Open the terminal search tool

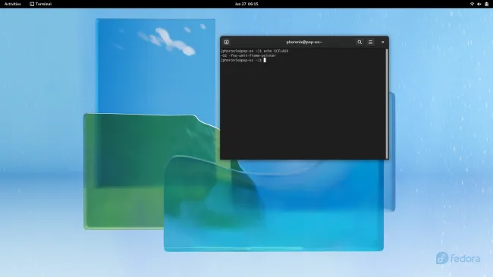(x=360, y=42)
